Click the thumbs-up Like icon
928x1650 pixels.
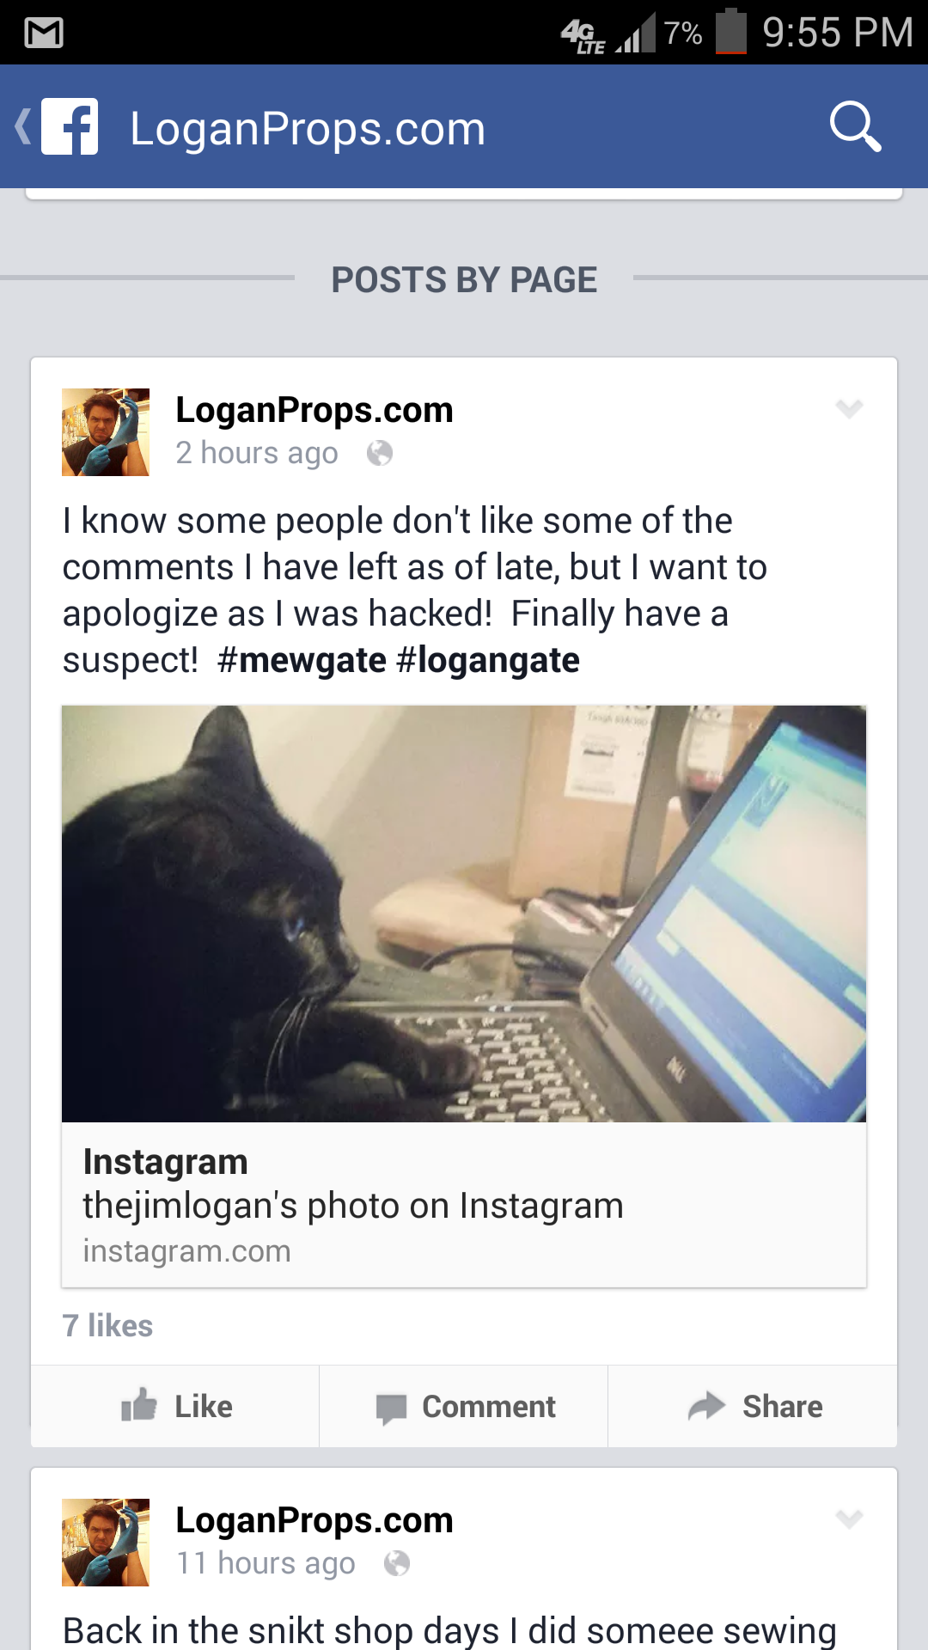[138, 1405]
